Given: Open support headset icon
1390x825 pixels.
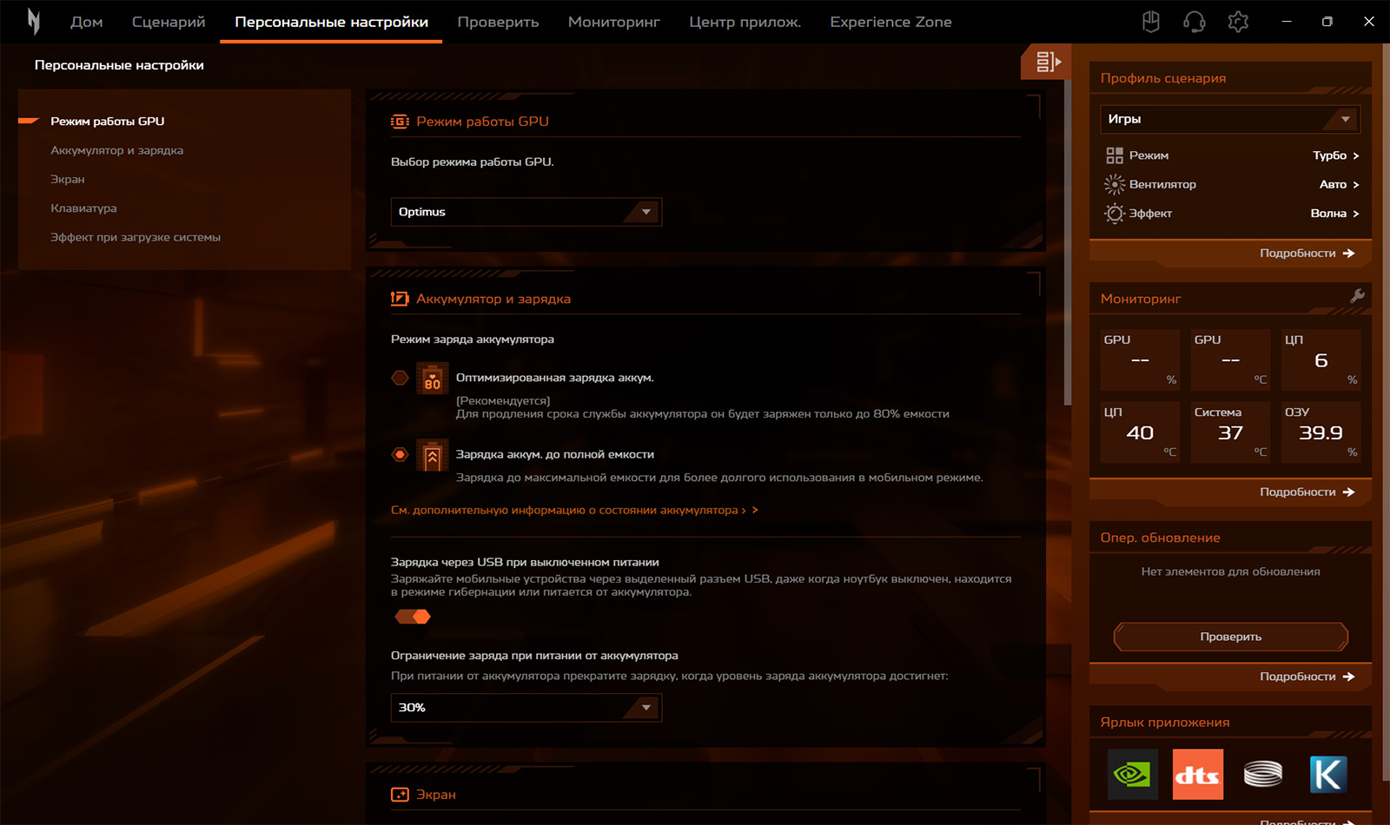Looking at the screenshot, I should click(1195, 22).
